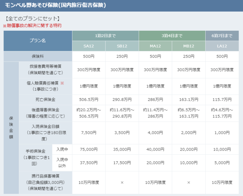Click the 入院中 sub-row label
This screenshot has width=243, height=196.
pyautogui.click(x=62, y=150)
